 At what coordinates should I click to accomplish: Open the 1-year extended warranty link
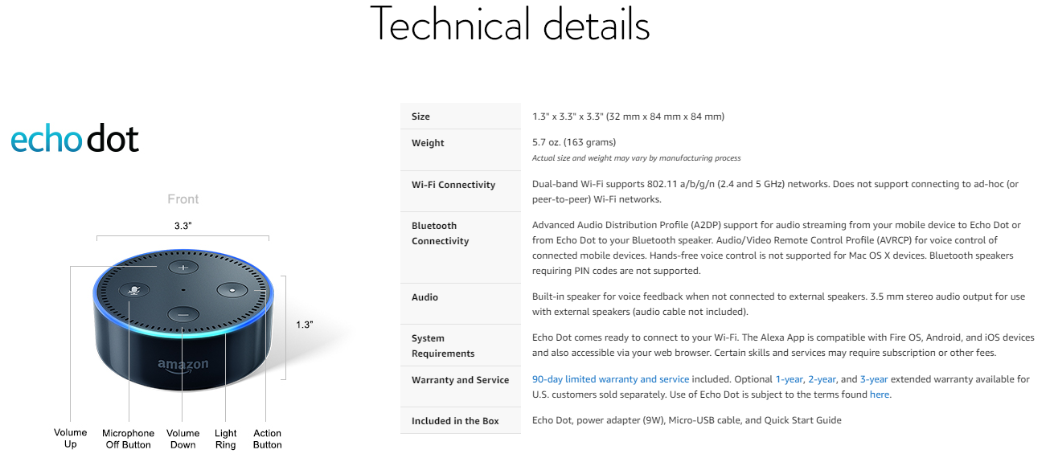(789, 379)
